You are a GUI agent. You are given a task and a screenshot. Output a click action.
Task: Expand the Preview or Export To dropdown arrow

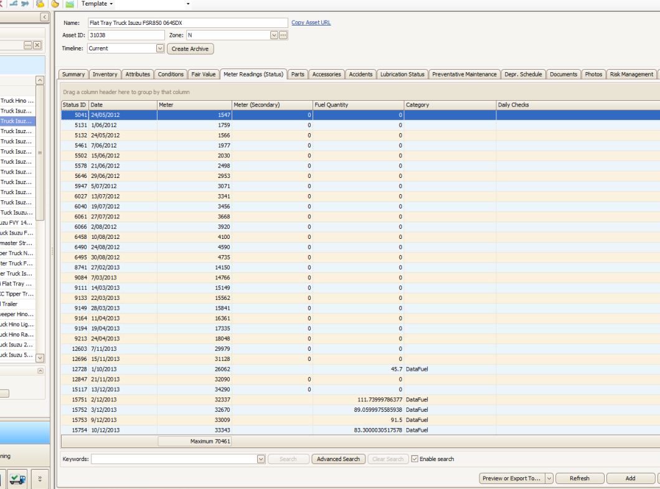pyautogui.click(x=549, y=478)
